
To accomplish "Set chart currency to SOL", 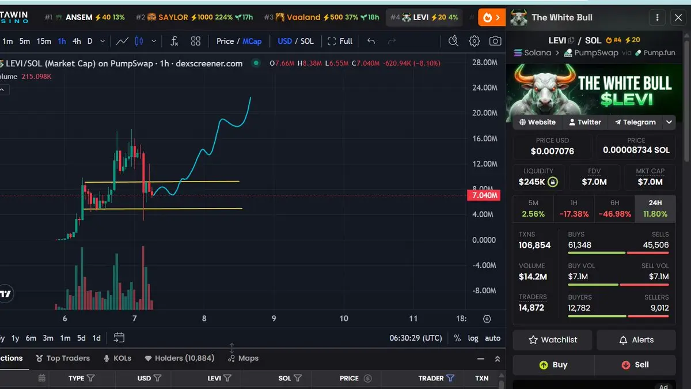I will [307, 41].
